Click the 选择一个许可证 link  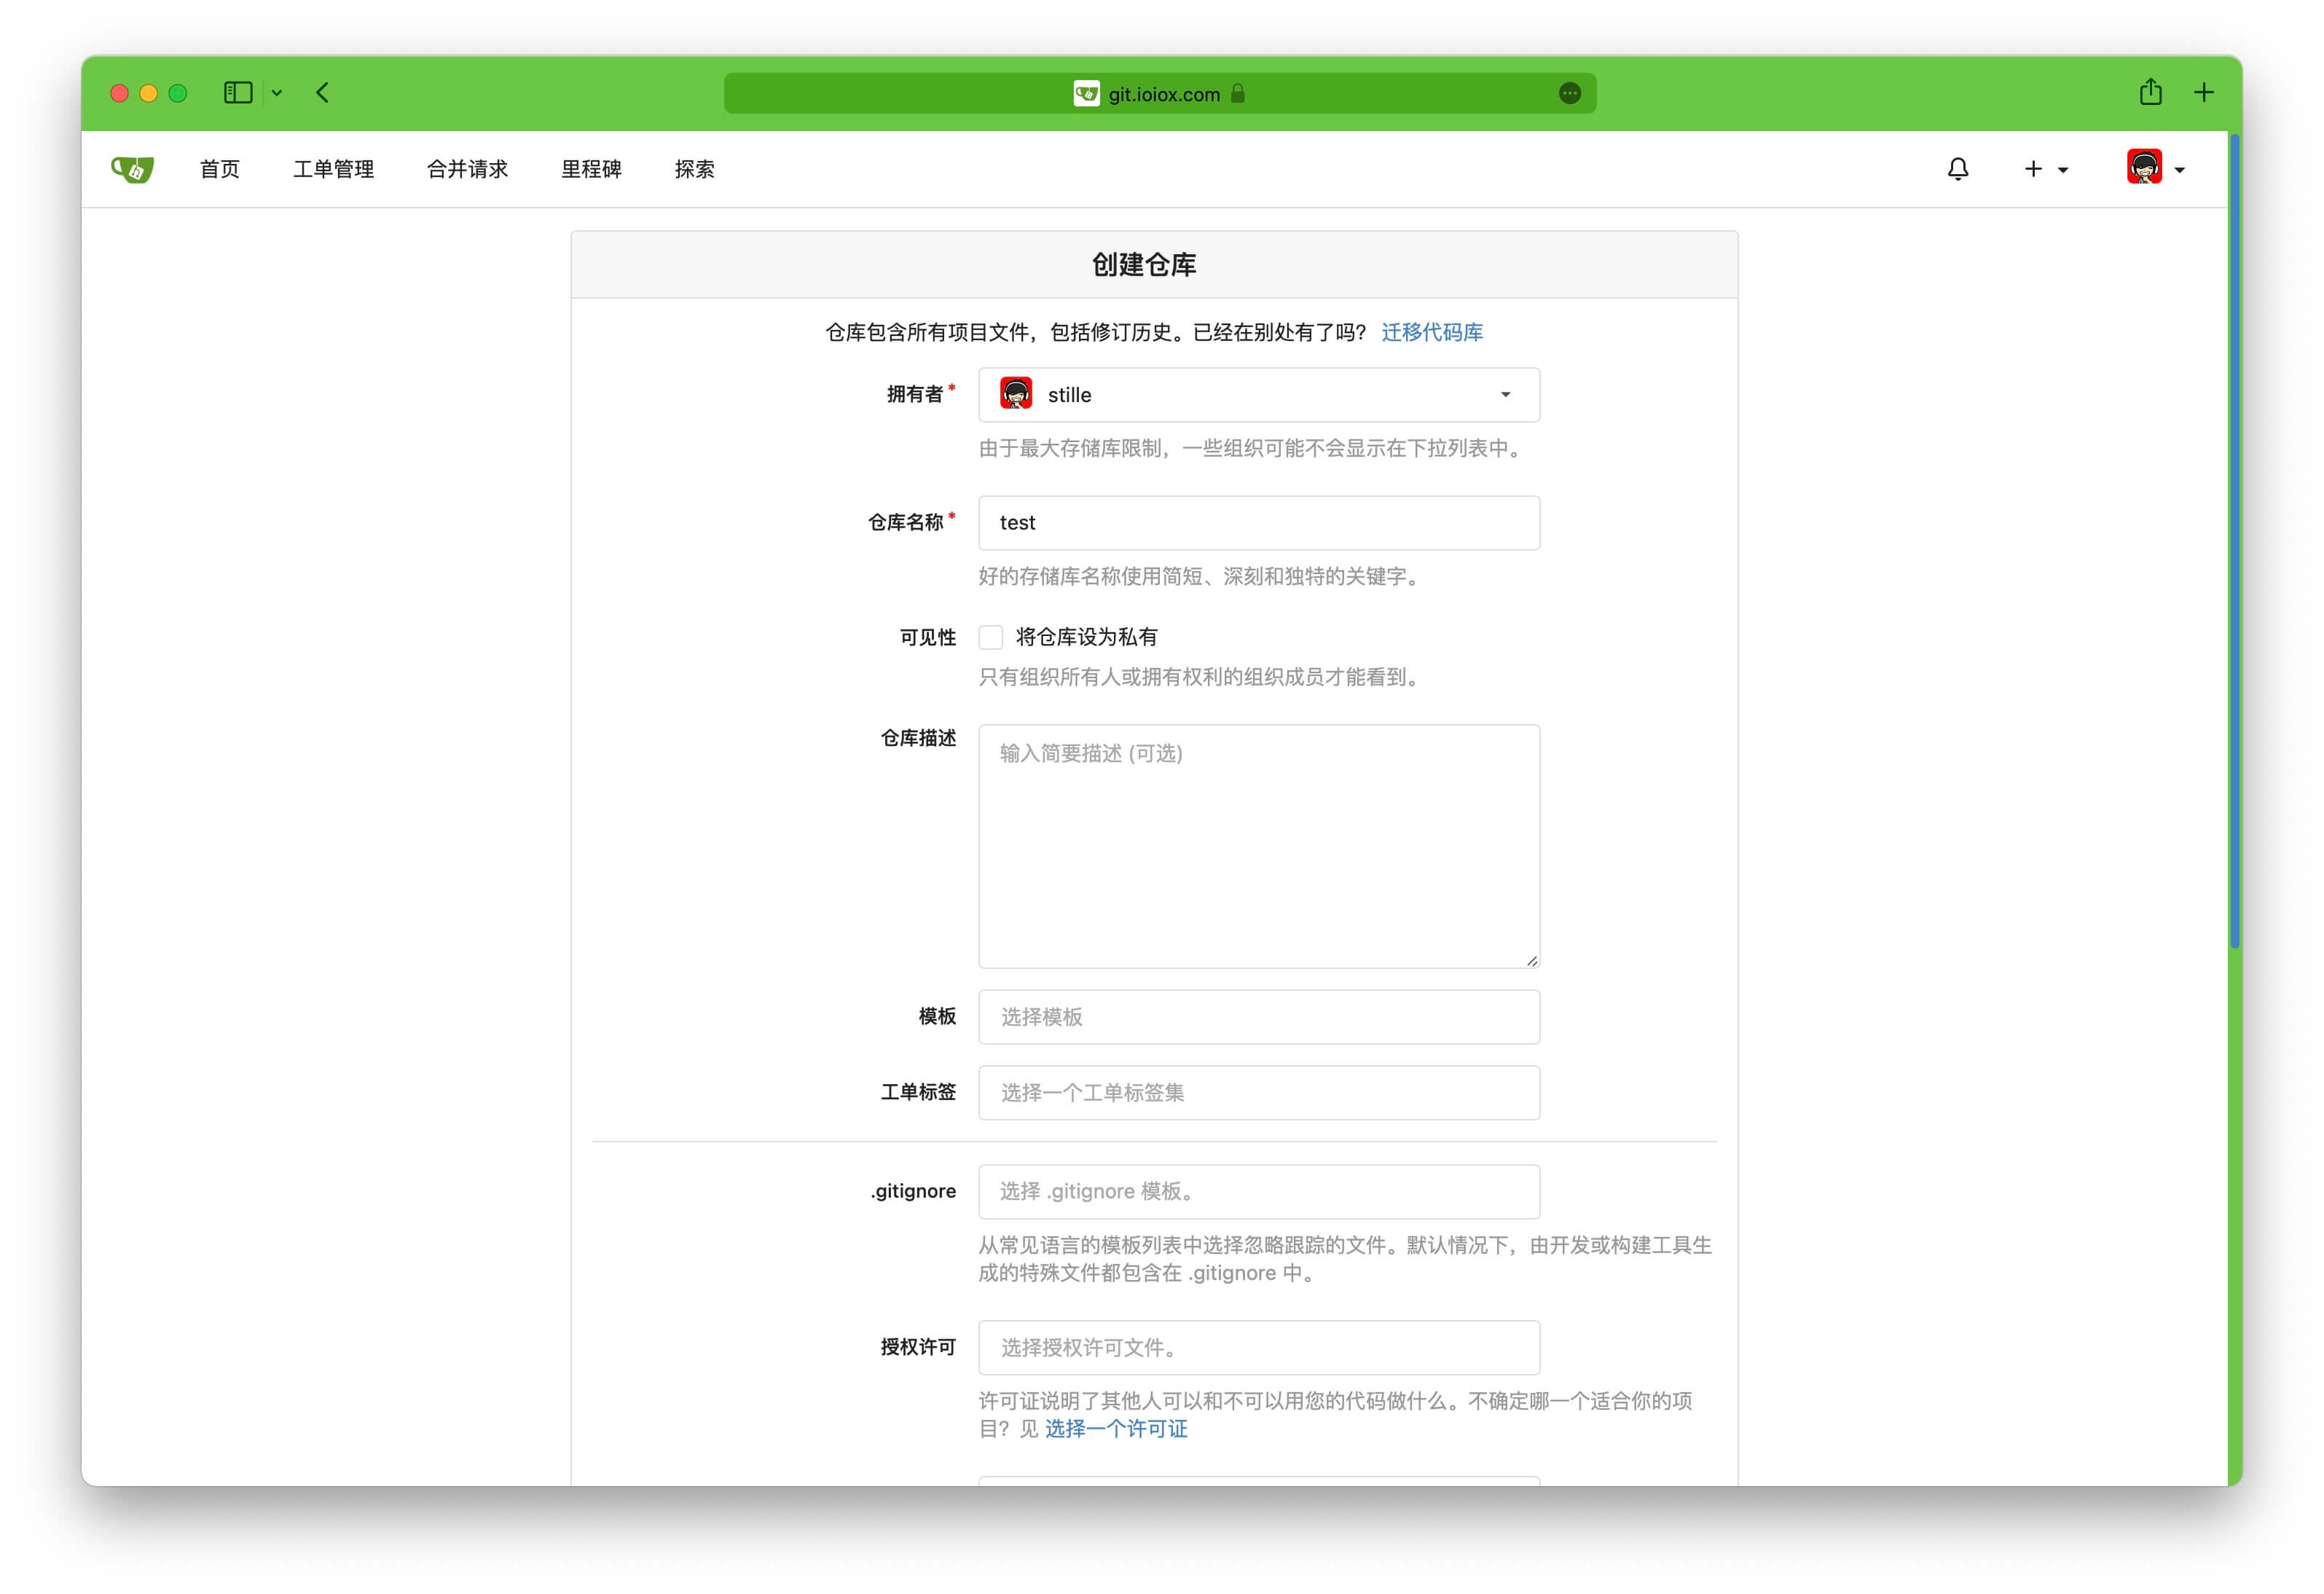1116,1428
